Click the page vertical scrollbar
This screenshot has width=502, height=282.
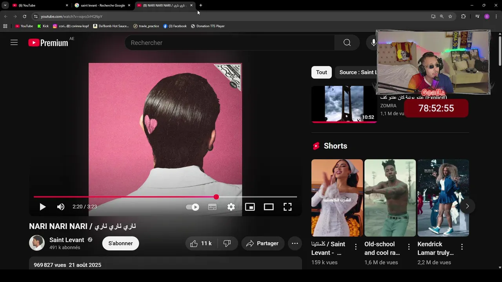(x=500, y=51)
